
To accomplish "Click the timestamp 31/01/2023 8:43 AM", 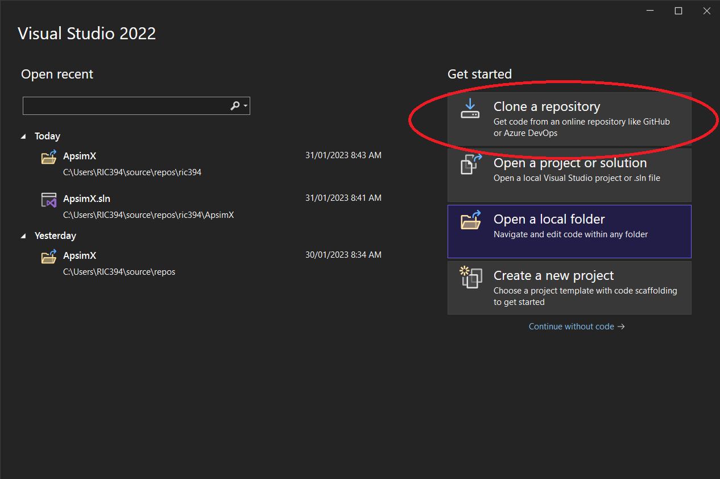I will click(344, 155).
